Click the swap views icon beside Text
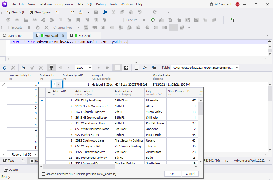 [23, 161]
